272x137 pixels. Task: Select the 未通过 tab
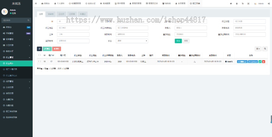coord(83,14)
